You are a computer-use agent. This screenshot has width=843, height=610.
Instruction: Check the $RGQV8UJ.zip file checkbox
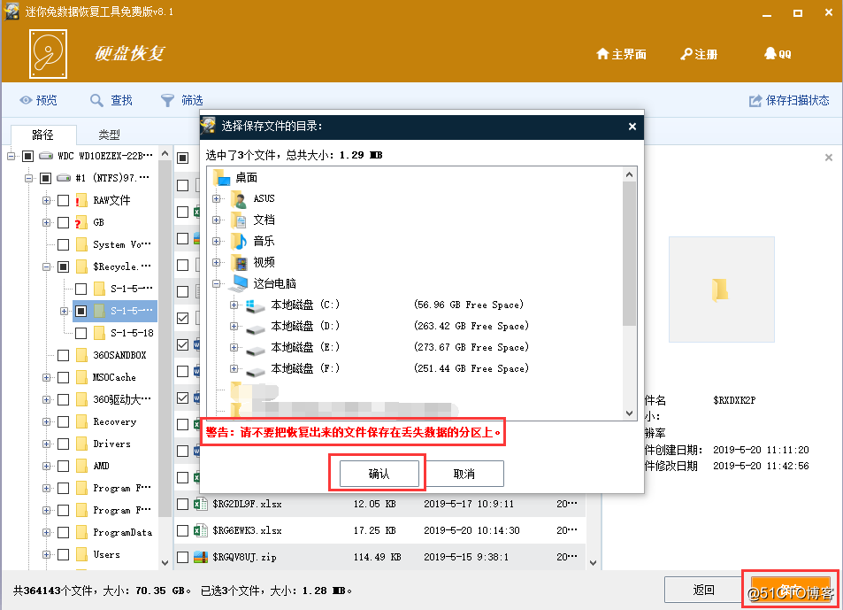[183, 557]
